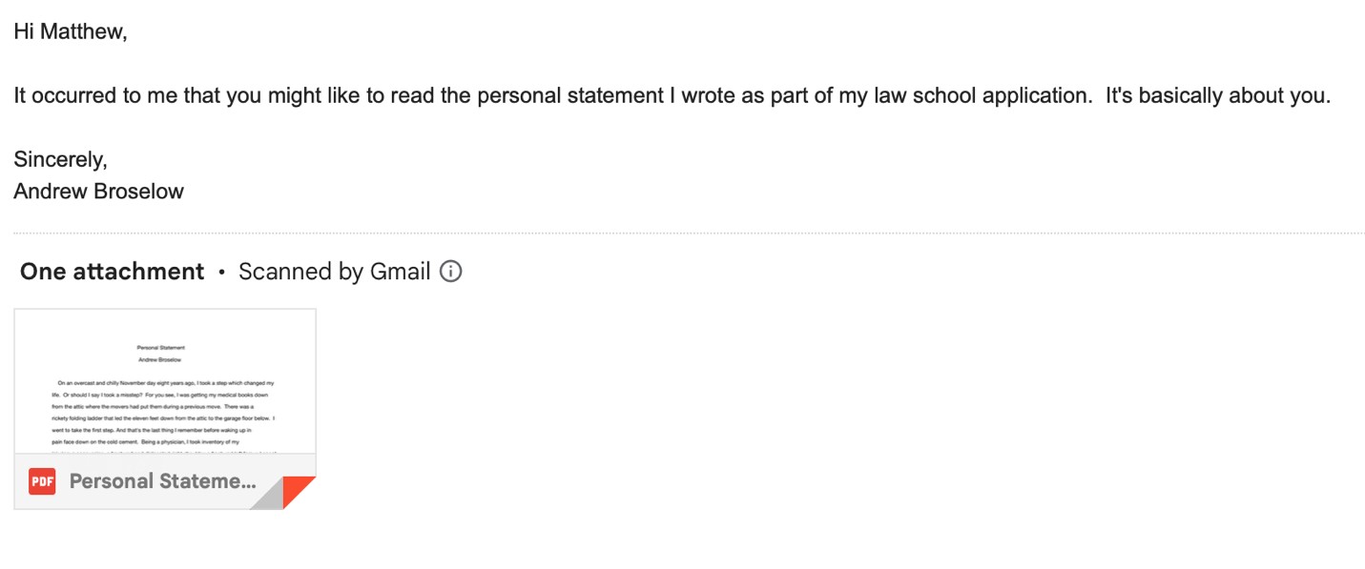The image size is (1365, 569).
Task: Click the 'Sincerely,' closing line
Action: [x=60, y=159]
